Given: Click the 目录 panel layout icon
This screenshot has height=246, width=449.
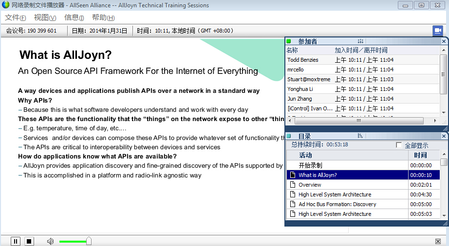Looking at the screenshot, I should pos(360,136).
